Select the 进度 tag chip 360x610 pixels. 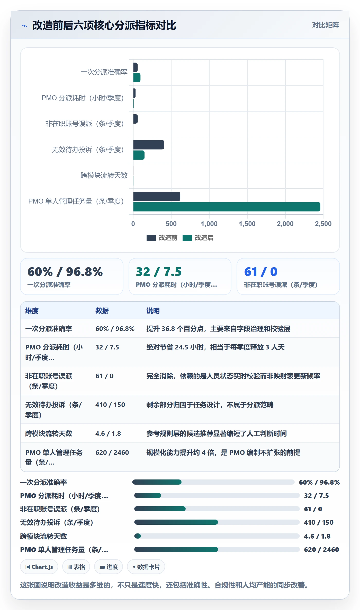point(109,567)
